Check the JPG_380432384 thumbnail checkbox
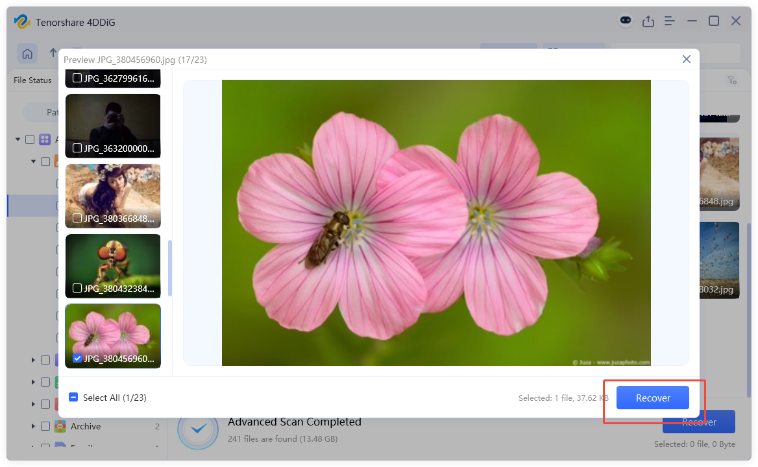 click(77, 289)
